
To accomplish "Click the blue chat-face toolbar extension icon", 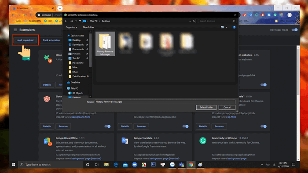I will (251, 15).
